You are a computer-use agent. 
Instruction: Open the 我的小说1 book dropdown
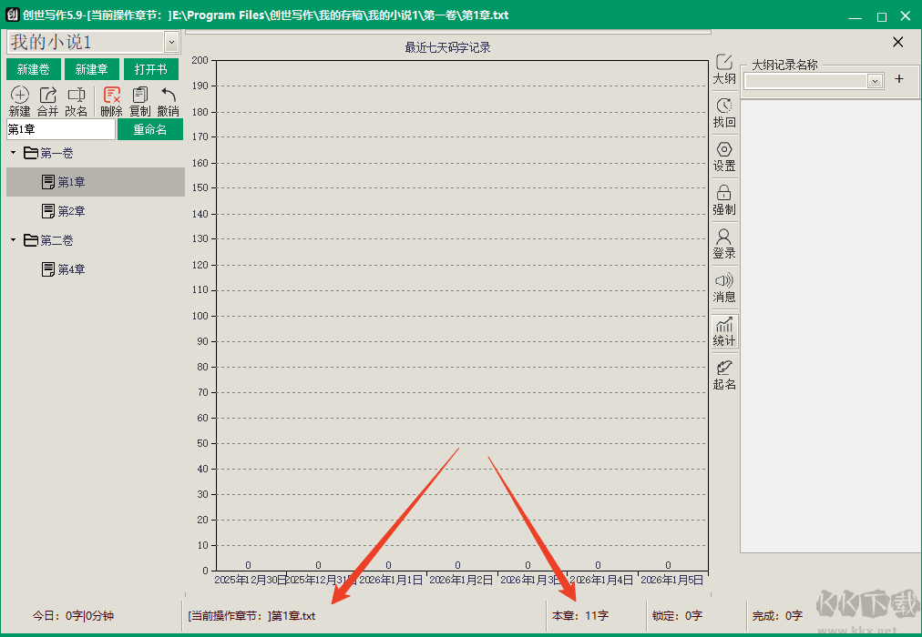171,42
